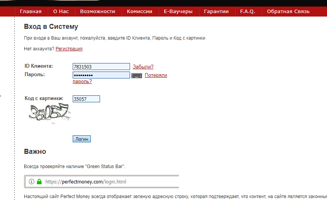The width and height of the screenshot is (327, 200).
Task: Follow the Регистрация link
Action: tap(69, 49)
